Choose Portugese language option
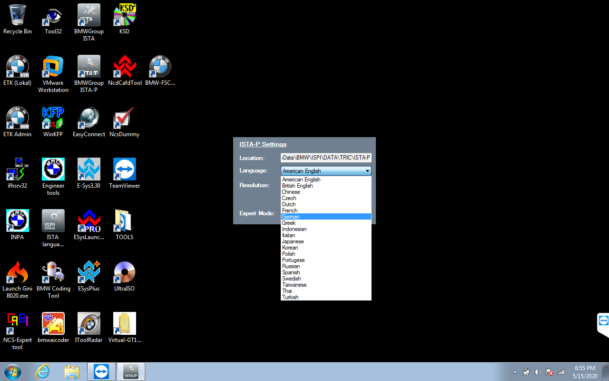This screenshot has height=381, width=609. pos(326,260)
